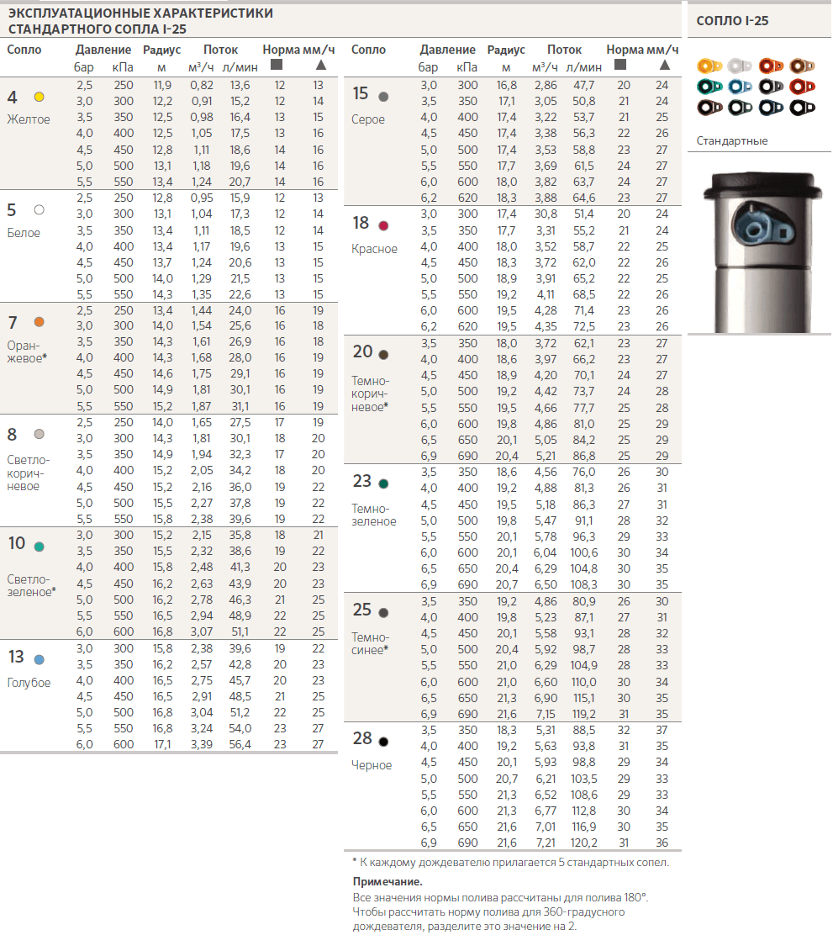The image size is (833, 951).
Task: Click the dark-green dot beside nozzle 23
Action: click(383, 483)
